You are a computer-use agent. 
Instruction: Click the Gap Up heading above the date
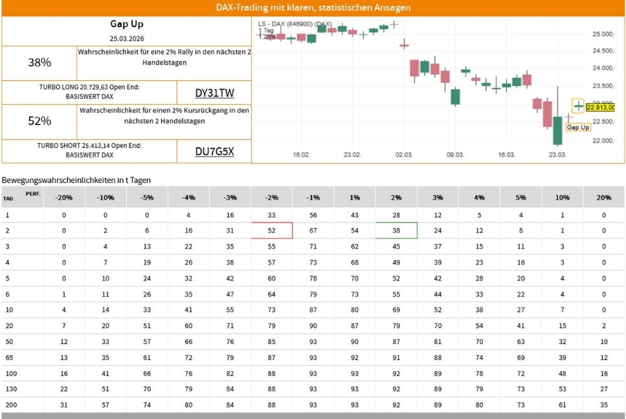126,25
